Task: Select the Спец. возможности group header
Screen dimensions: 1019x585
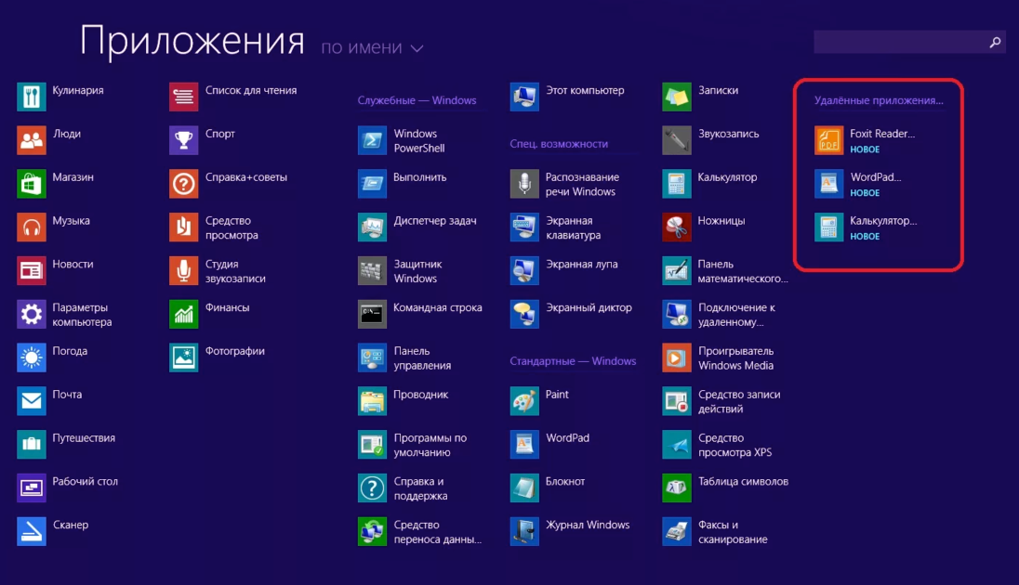Action: [x=559, y=144]
